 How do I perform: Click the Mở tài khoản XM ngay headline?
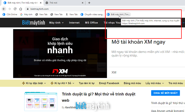138,42
